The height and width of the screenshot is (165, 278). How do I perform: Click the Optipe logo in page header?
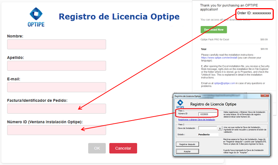click(36, 17)
